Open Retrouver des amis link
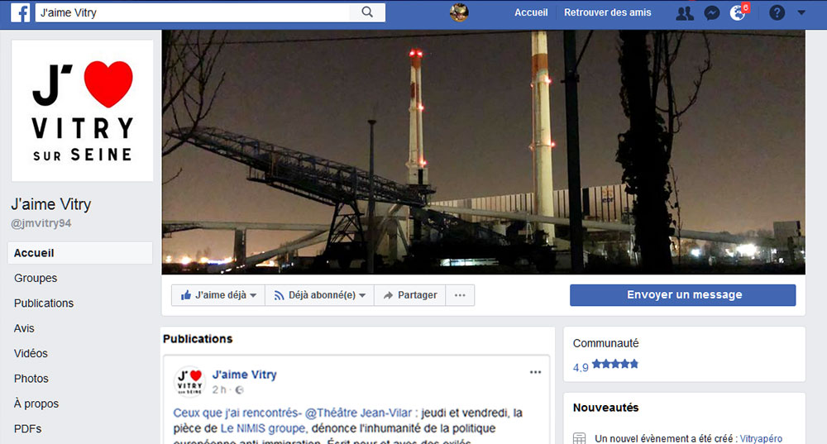 click(x=608, y=12)
